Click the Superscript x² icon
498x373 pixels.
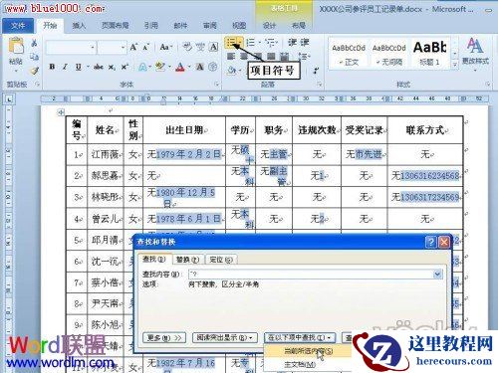(x=124, y=68)
